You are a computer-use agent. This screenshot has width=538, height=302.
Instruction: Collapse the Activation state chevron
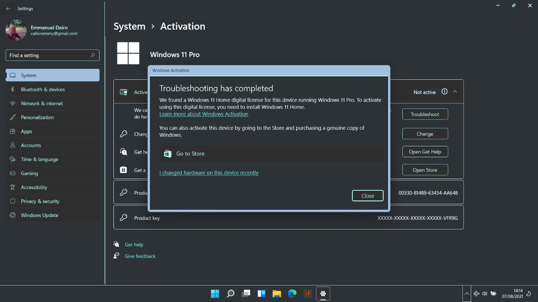[x=455, y=91]
